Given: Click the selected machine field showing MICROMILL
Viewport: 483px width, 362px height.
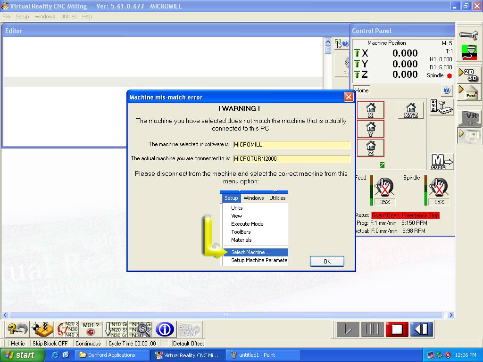Looking at the screenshot, I should point(291,144).
